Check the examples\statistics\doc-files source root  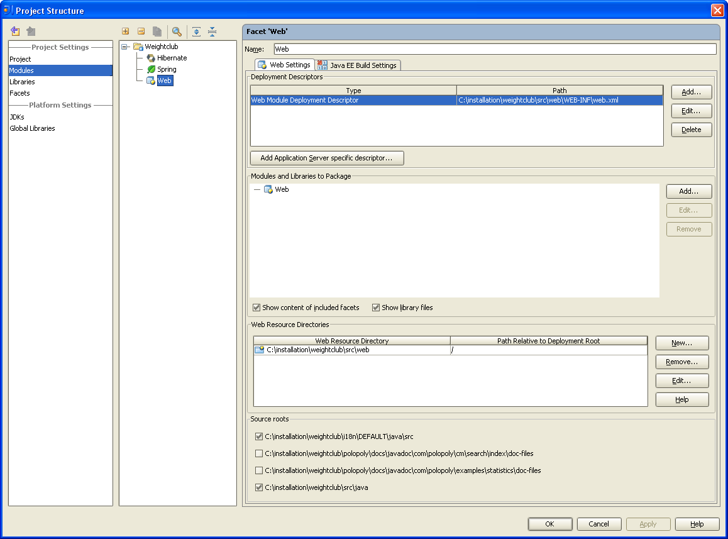point(259,470)
